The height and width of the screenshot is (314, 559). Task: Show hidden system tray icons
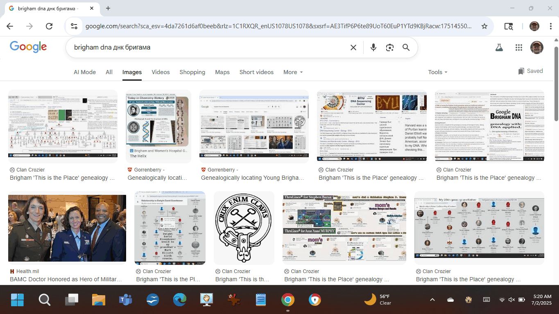click(432, 300)
